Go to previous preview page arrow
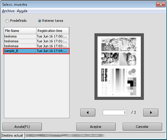The height and width of the screenshot is (140, 167). [x=88, y=113]
